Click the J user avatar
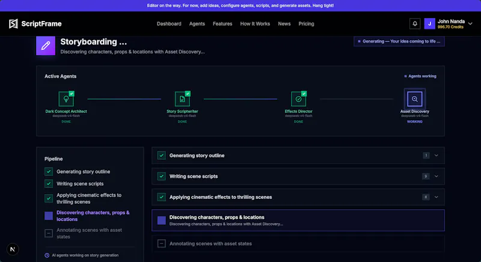 (429, 23)
